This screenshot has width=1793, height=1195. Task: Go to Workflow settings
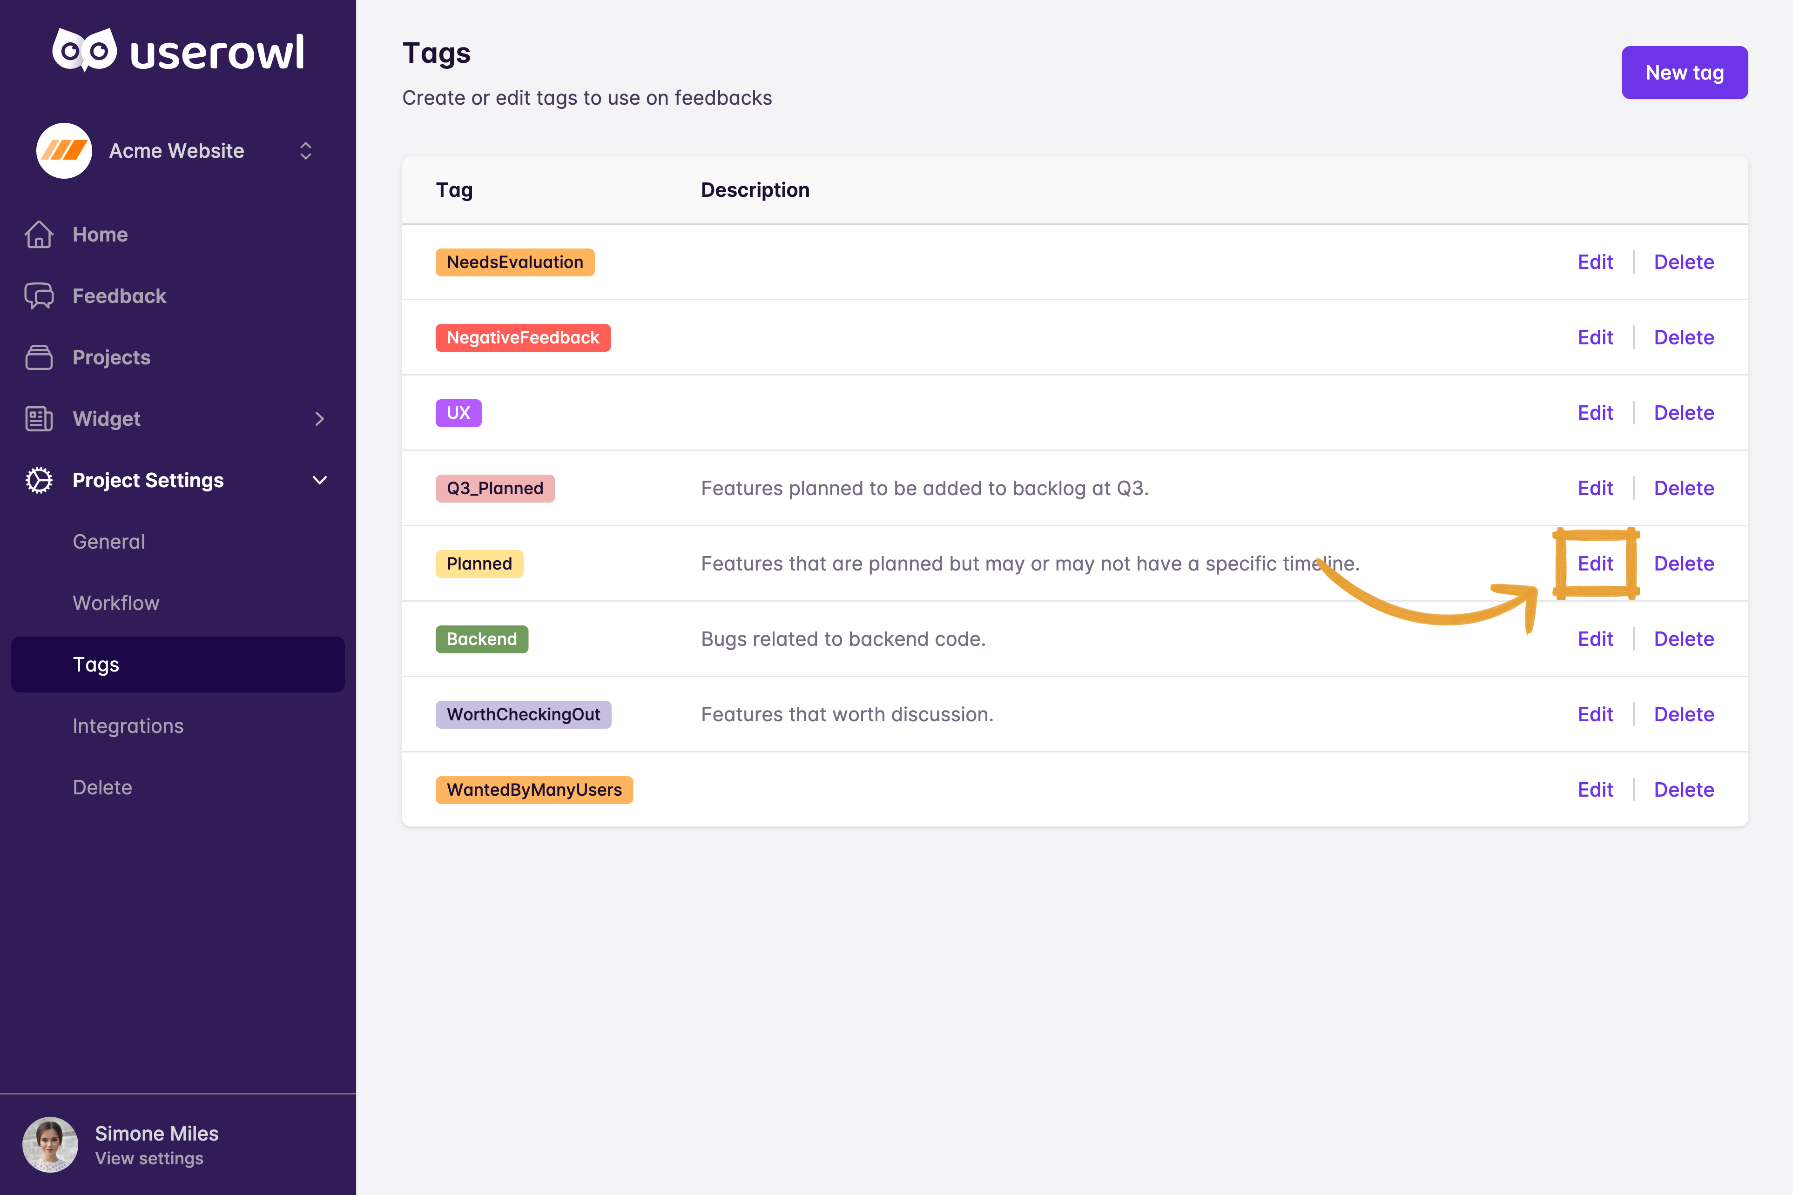point(116,603)
